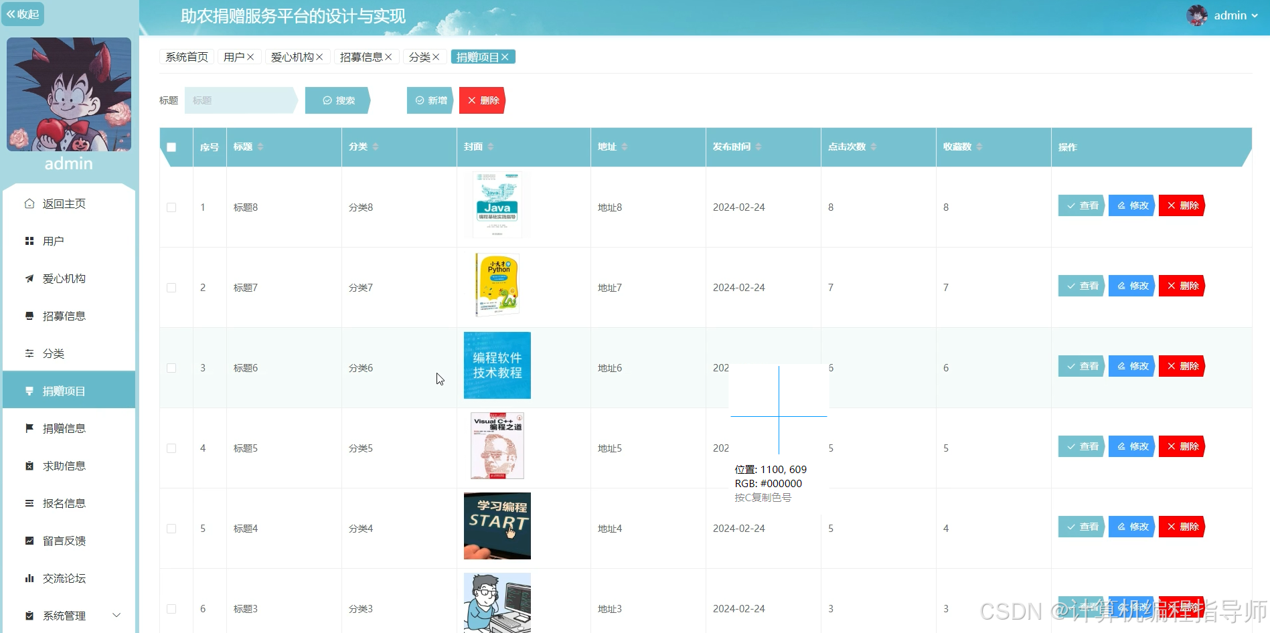This screenshot has height=633, width=1270.
Task: Open 捐赠信息 in the sidebar menu
Action: [69, 428]
